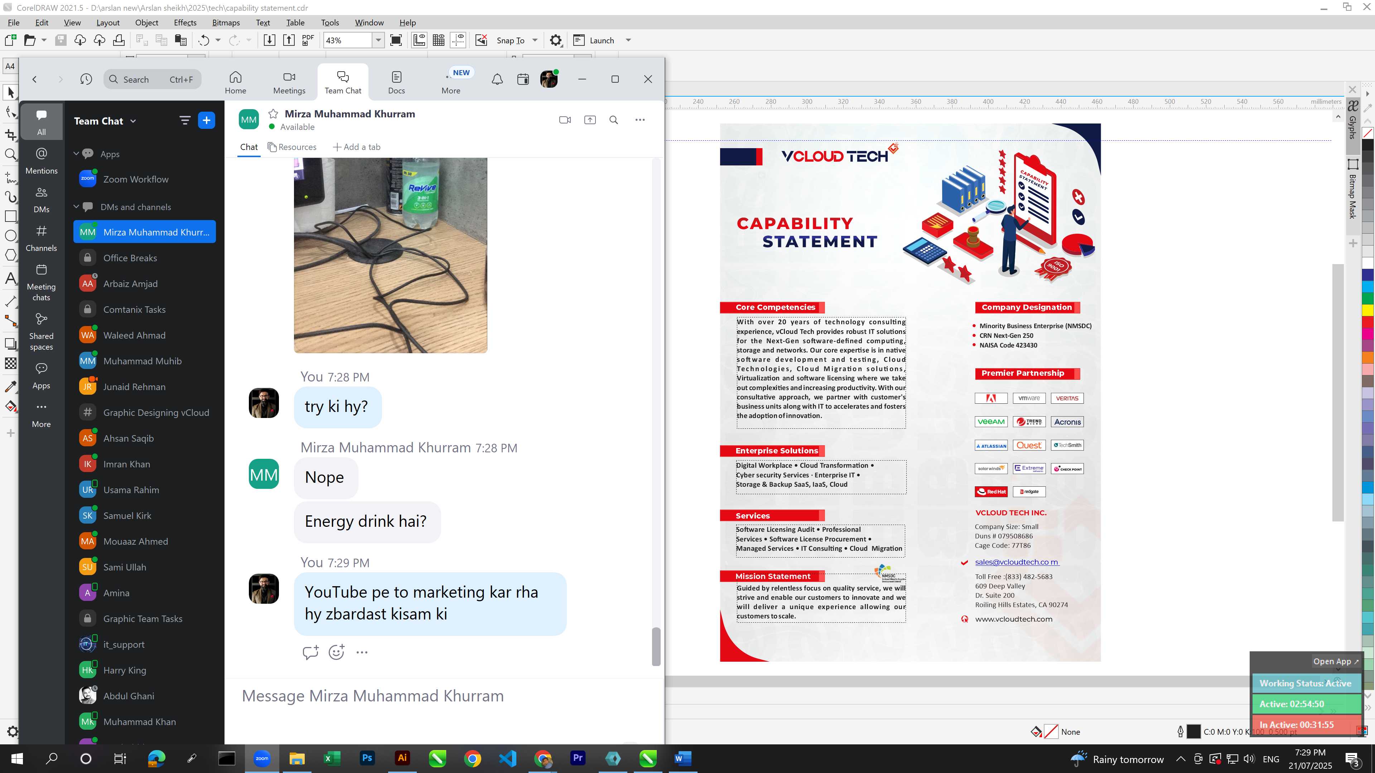Expand the Team Chat header dropdown
Image resolution: width=1375 pixels, height=773 pixels.
[x=133, y=121]
